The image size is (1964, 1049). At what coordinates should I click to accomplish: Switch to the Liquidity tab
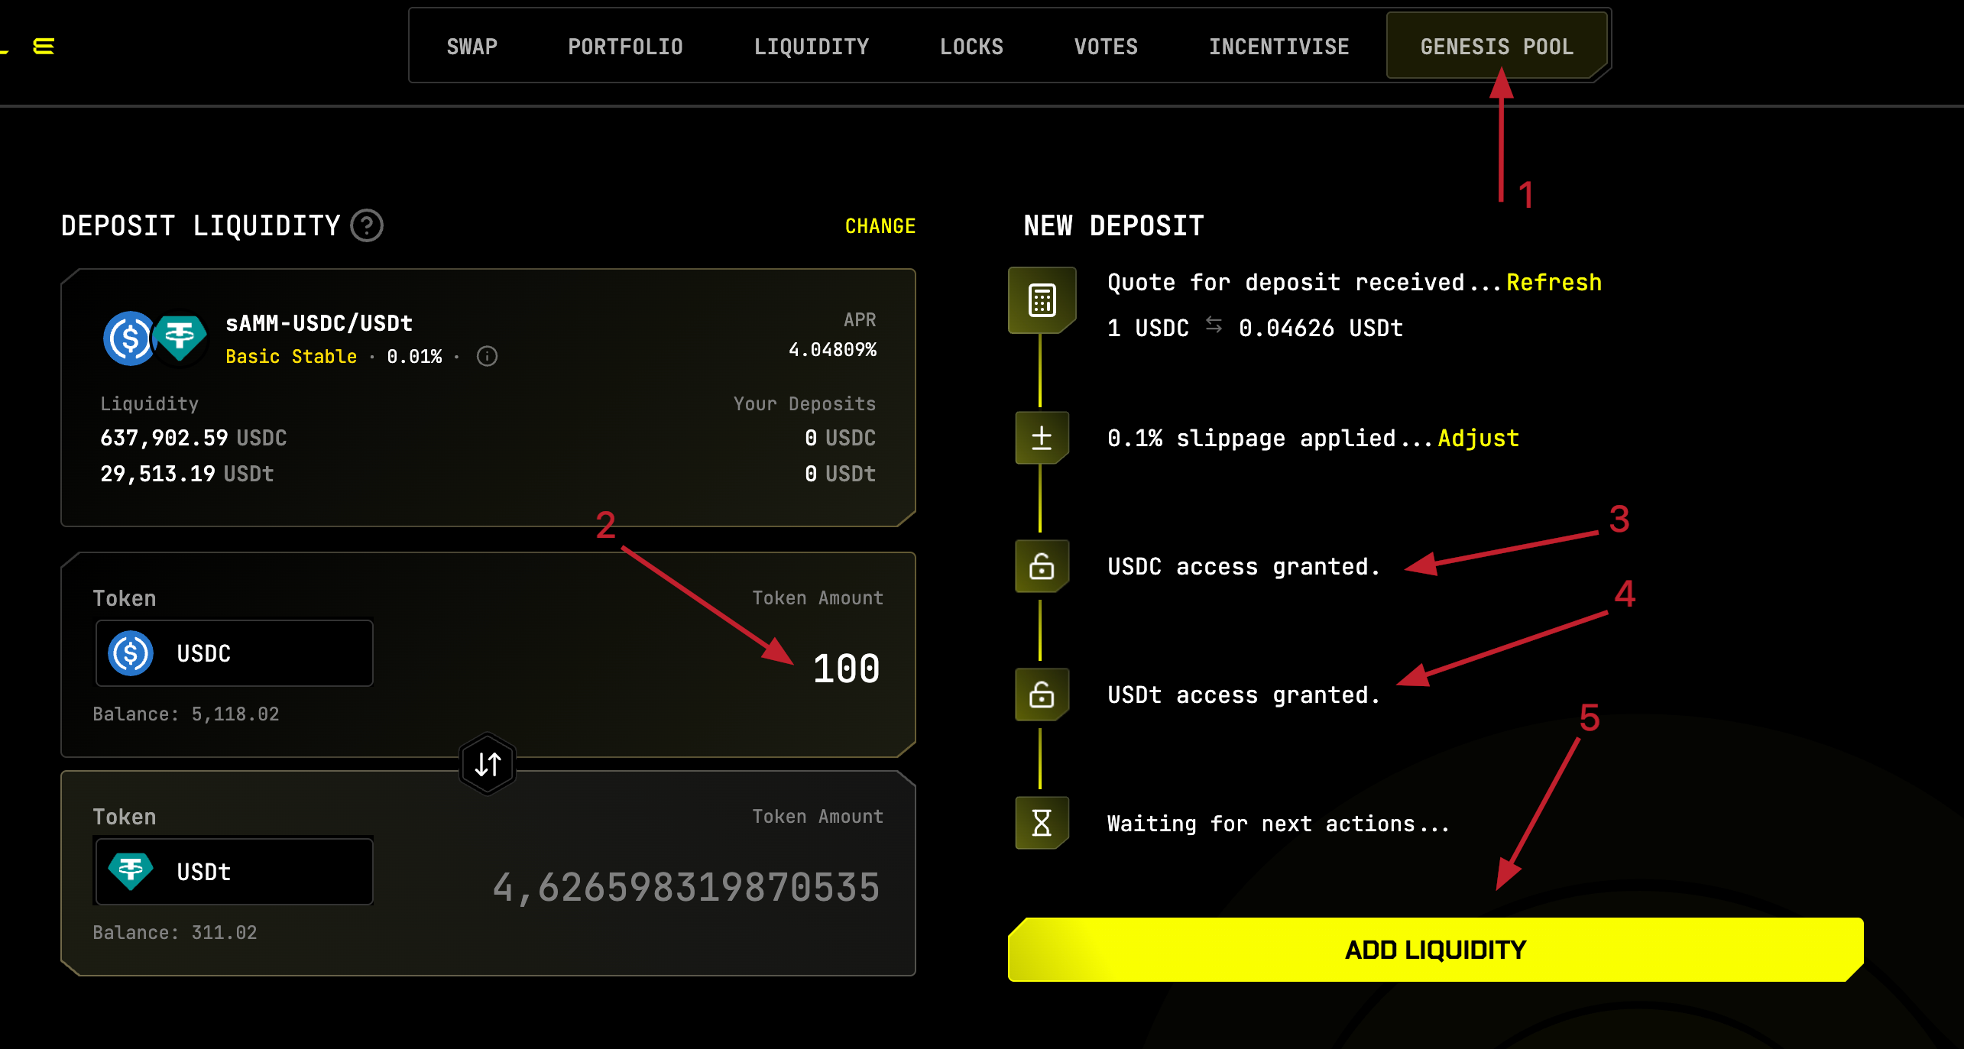click(812, 47)
